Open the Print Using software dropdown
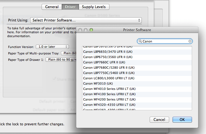 click(x=86, y=20)
